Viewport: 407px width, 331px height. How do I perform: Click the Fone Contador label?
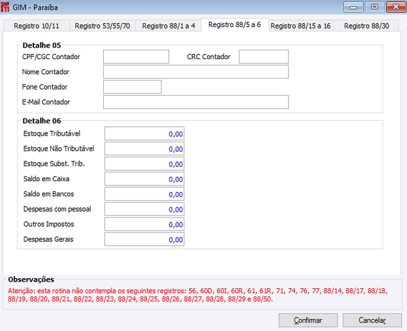pos(45,87)
